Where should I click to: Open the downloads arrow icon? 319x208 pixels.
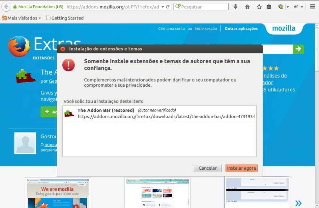[x=235, y=7]
